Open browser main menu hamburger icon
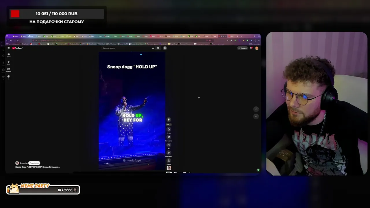370x208 pixels. (x=259, y=40)
